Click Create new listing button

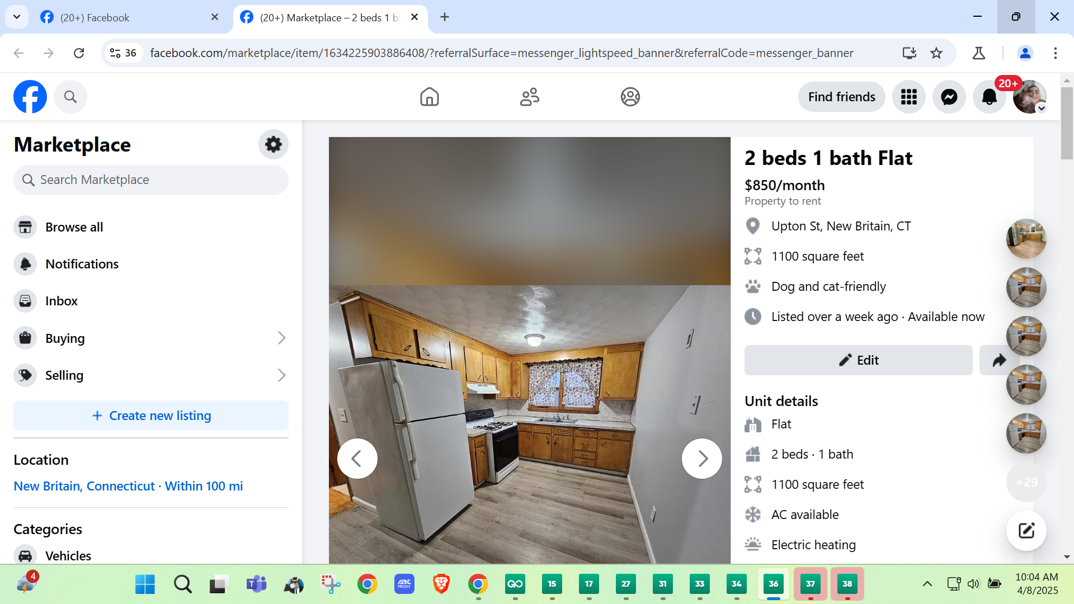coord(151,416)
